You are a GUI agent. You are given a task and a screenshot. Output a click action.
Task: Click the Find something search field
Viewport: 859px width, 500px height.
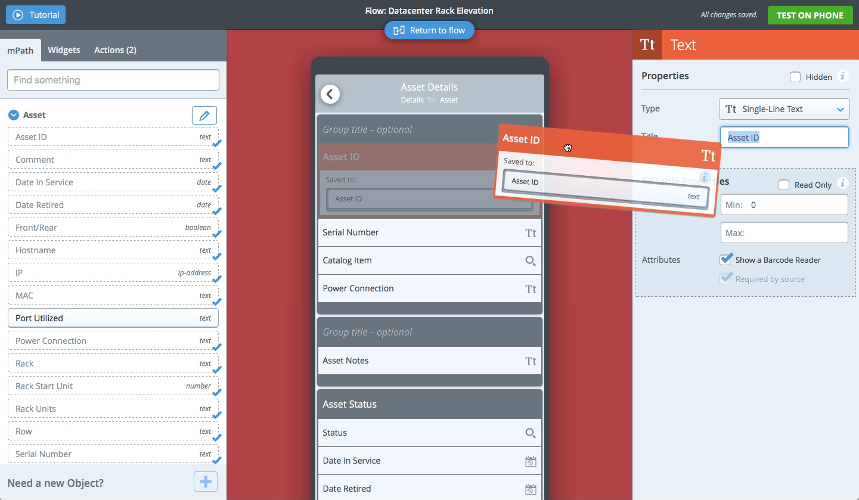coord(113,80)
